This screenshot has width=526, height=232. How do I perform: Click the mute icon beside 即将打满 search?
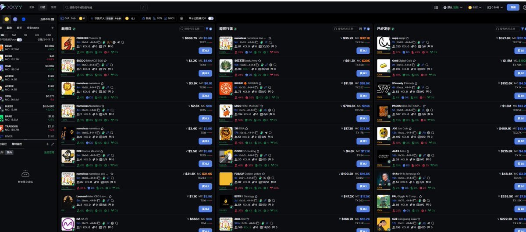[360, 29]
